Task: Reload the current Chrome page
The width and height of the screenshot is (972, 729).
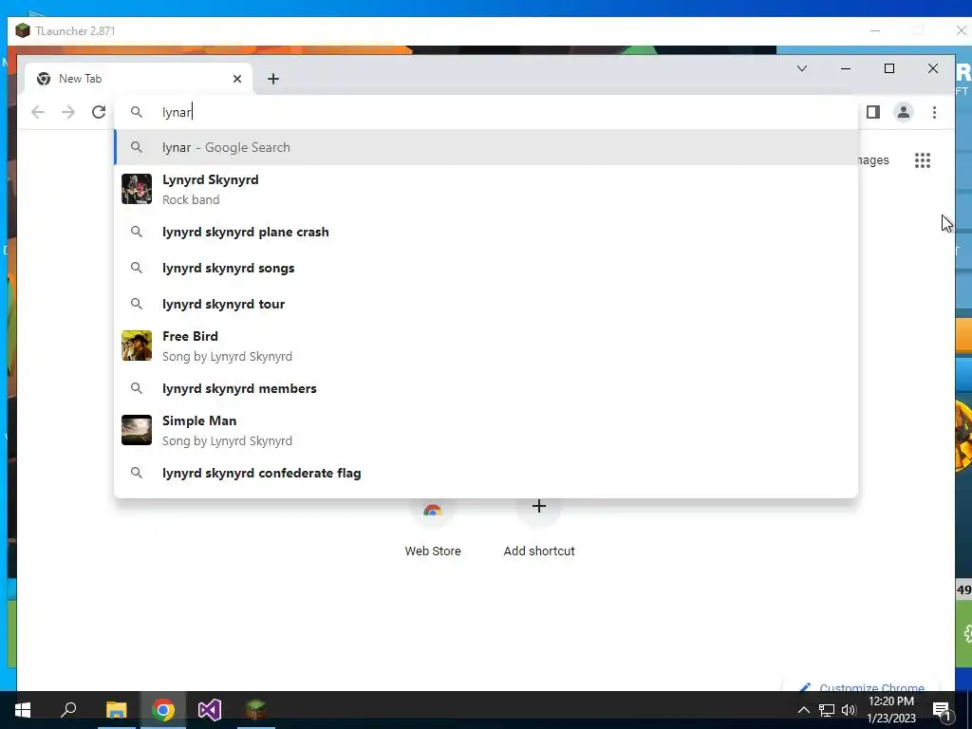Action: pos(99,112)
